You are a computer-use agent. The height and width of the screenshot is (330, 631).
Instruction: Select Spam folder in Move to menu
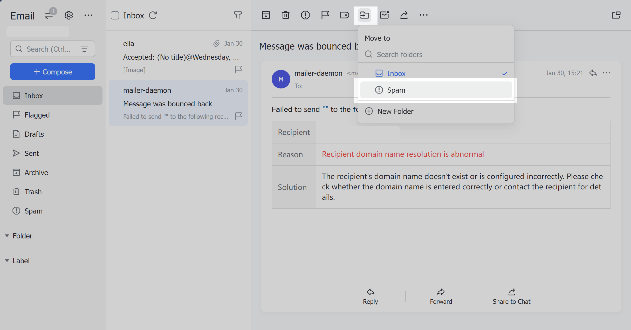tap(436, 90)
